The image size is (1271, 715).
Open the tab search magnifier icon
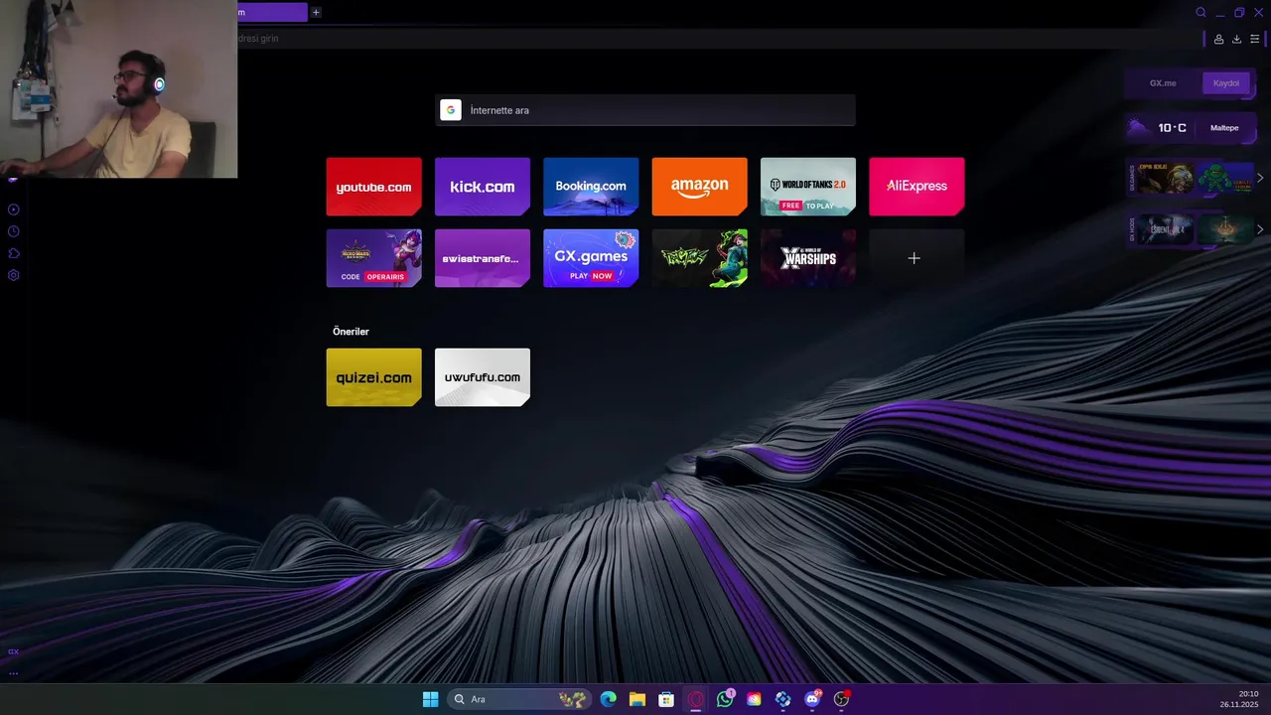(x=1200, y=13)
